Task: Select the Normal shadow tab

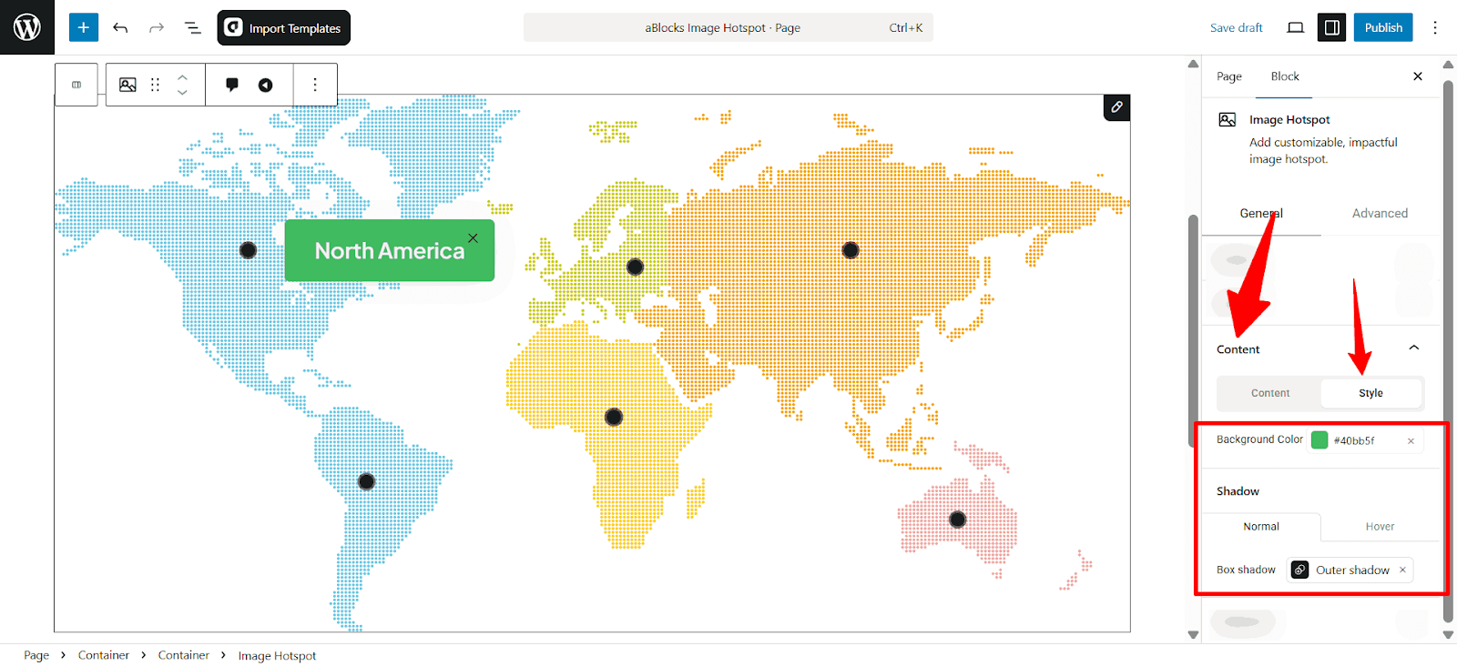Action: click(1261, 527)
